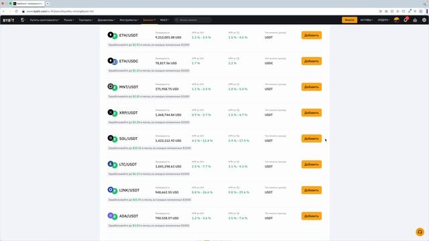Click the ETH/USDT pair name
This screenshot has width=429, height=241.
128,35
